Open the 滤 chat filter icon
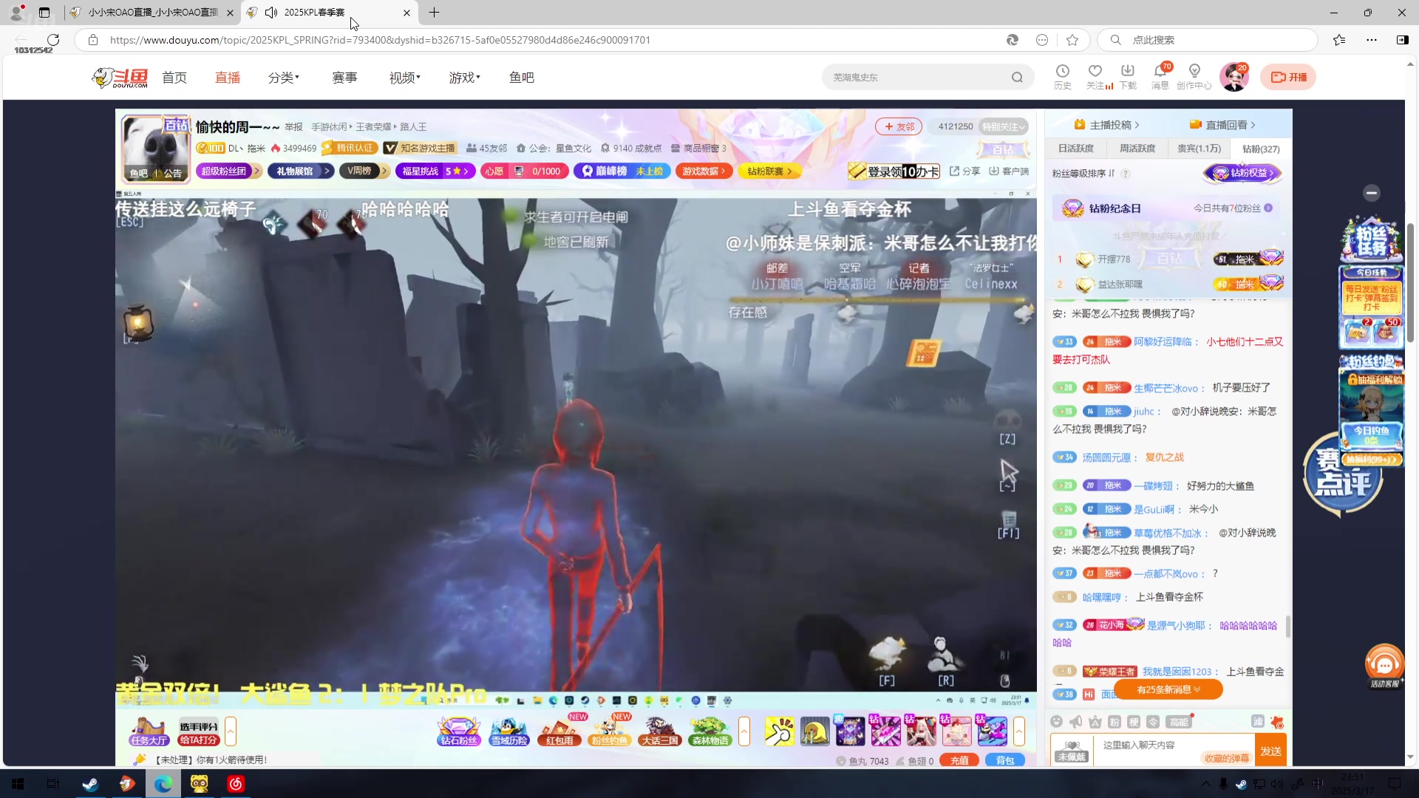Image resolution: width=1419 pixels, height=798 pixels. (x=1258, y=722)
